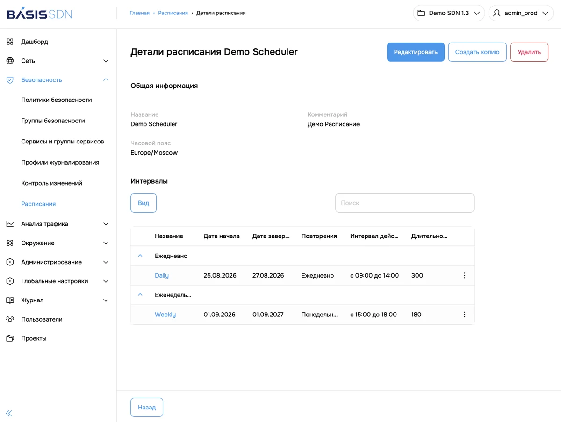
Task: Click the Dashboard grid icon
Action: coord(10,42)
